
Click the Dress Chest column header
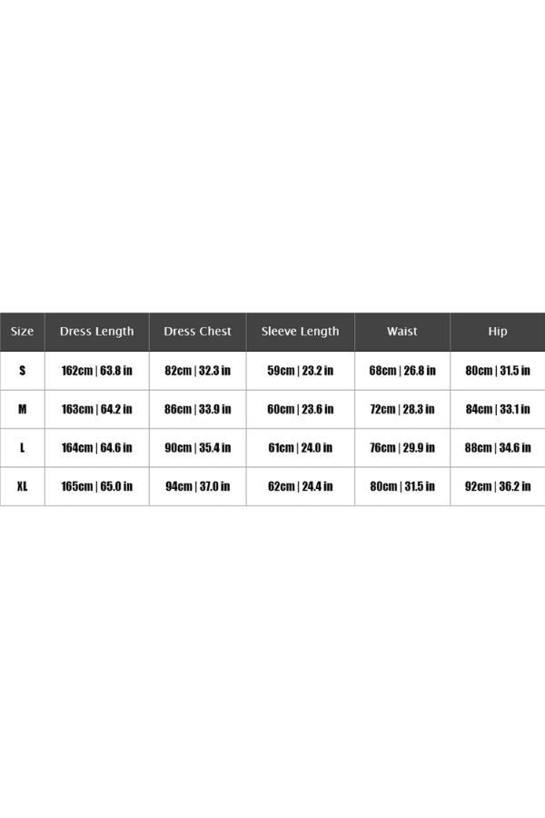197,332
